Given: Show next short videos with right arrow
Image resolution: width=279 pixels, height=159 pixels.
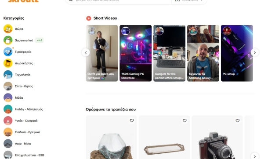Looking at the screenshot, I should pos(255,52).
